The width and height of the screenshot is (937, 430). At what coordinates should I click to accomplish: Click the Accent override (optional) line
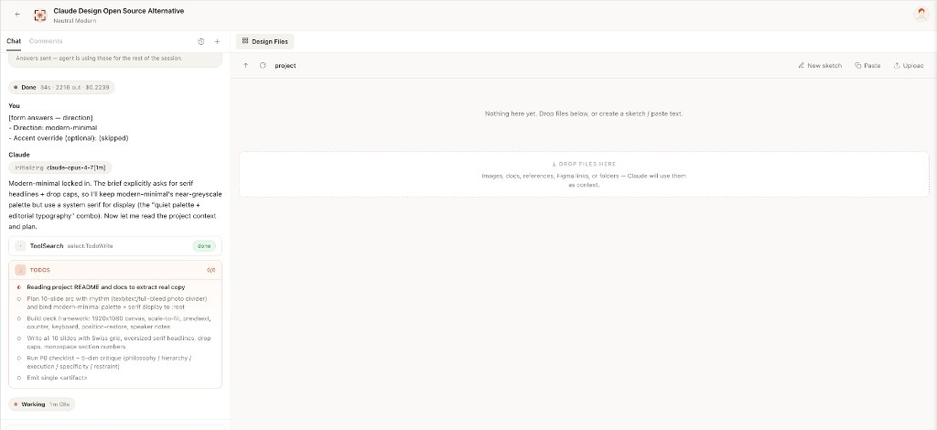[68, 138]
